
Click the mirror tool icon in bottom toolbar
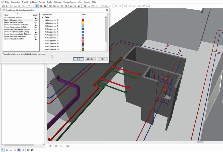click(20, 150)
